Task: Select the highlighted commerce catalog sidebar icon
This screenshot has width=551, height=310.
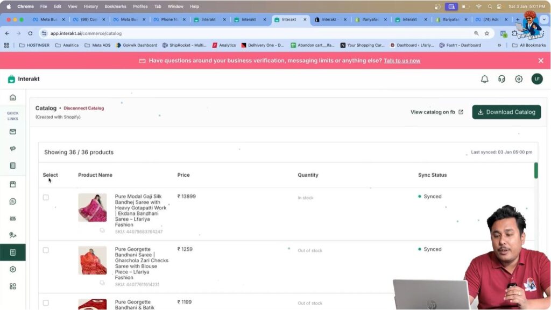Action: 13,252
